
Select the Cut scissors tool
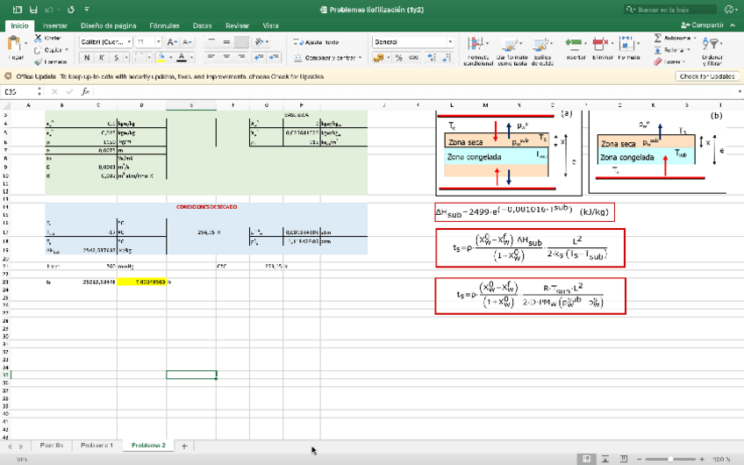[x=38, y=39]
